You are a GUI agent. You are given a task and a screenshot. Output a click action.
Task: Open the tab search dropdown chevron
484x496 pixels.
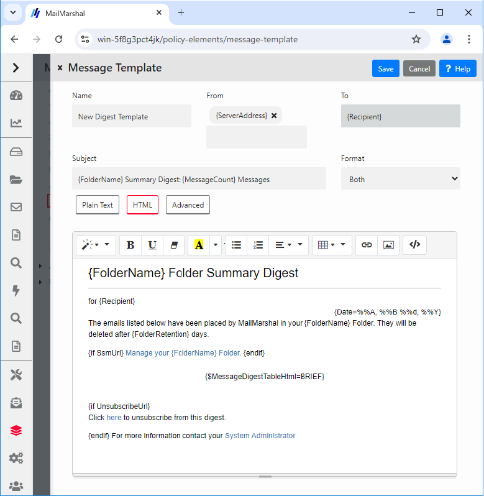[13, 12]
